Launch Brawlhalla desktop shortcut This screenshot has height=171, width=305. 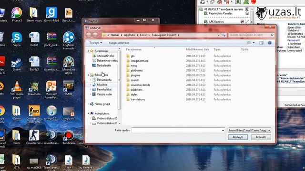(34, 88)
